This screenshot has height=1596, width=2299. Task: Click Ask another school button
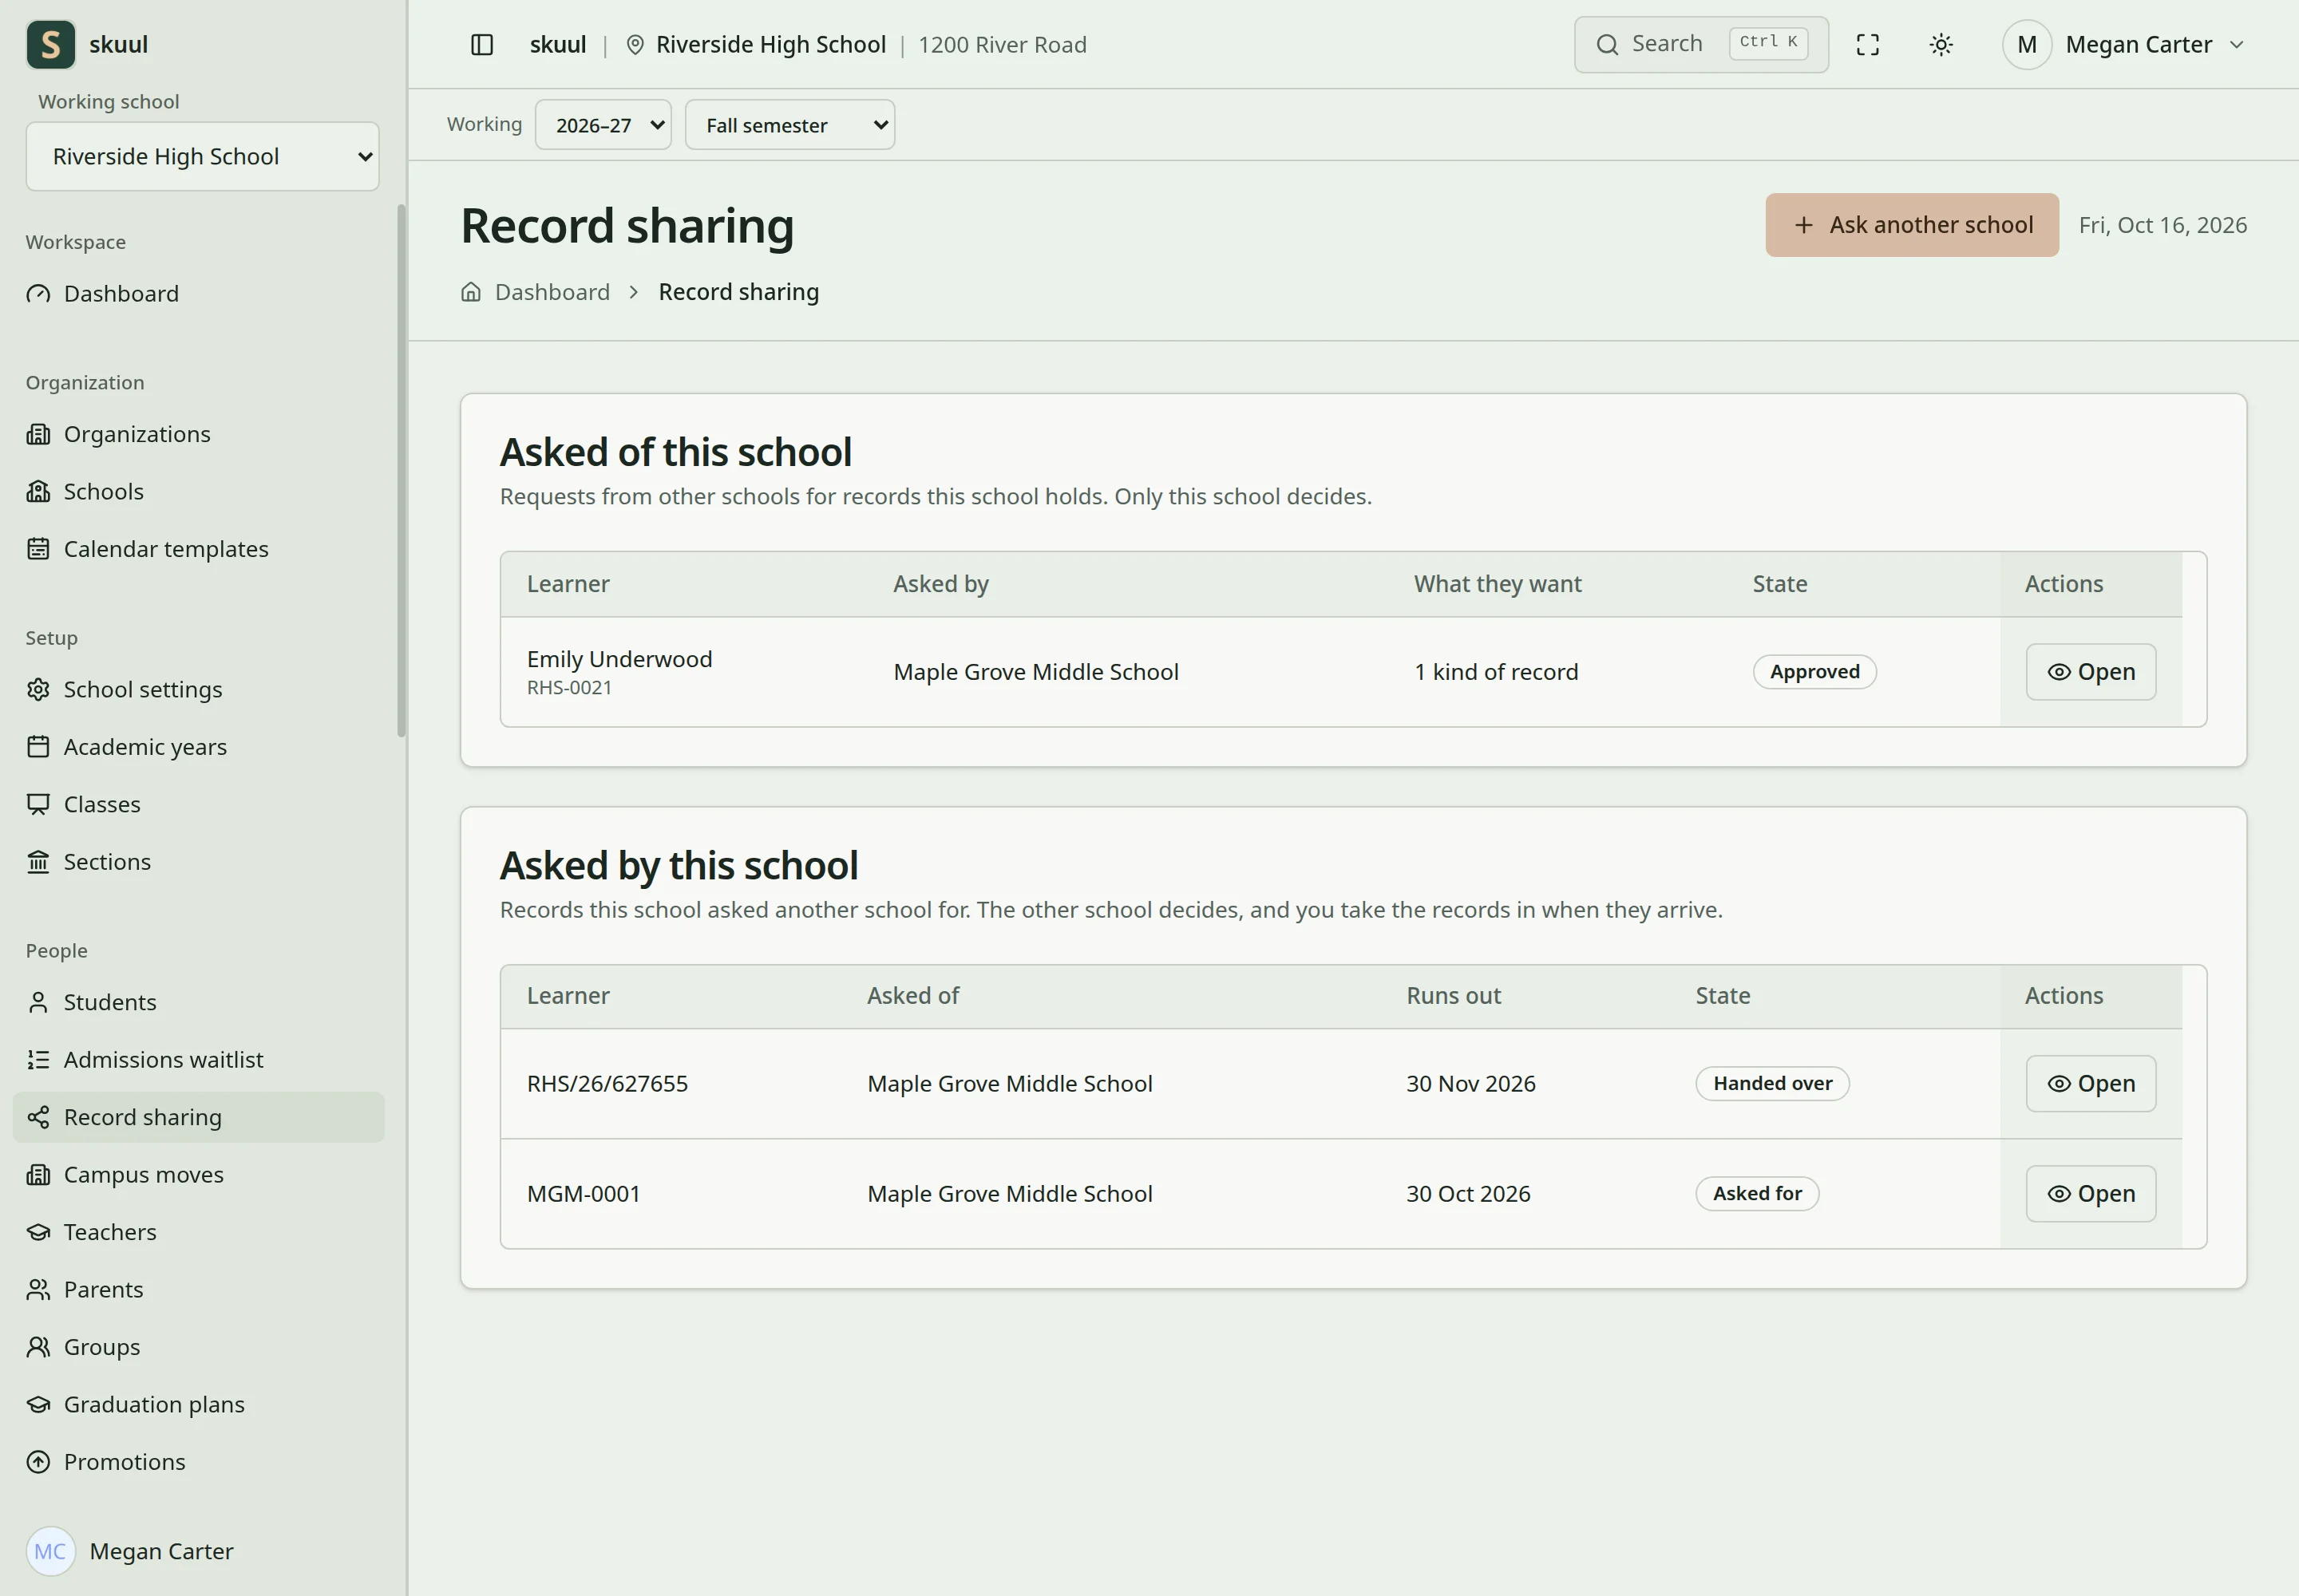tap(1912, 225)
